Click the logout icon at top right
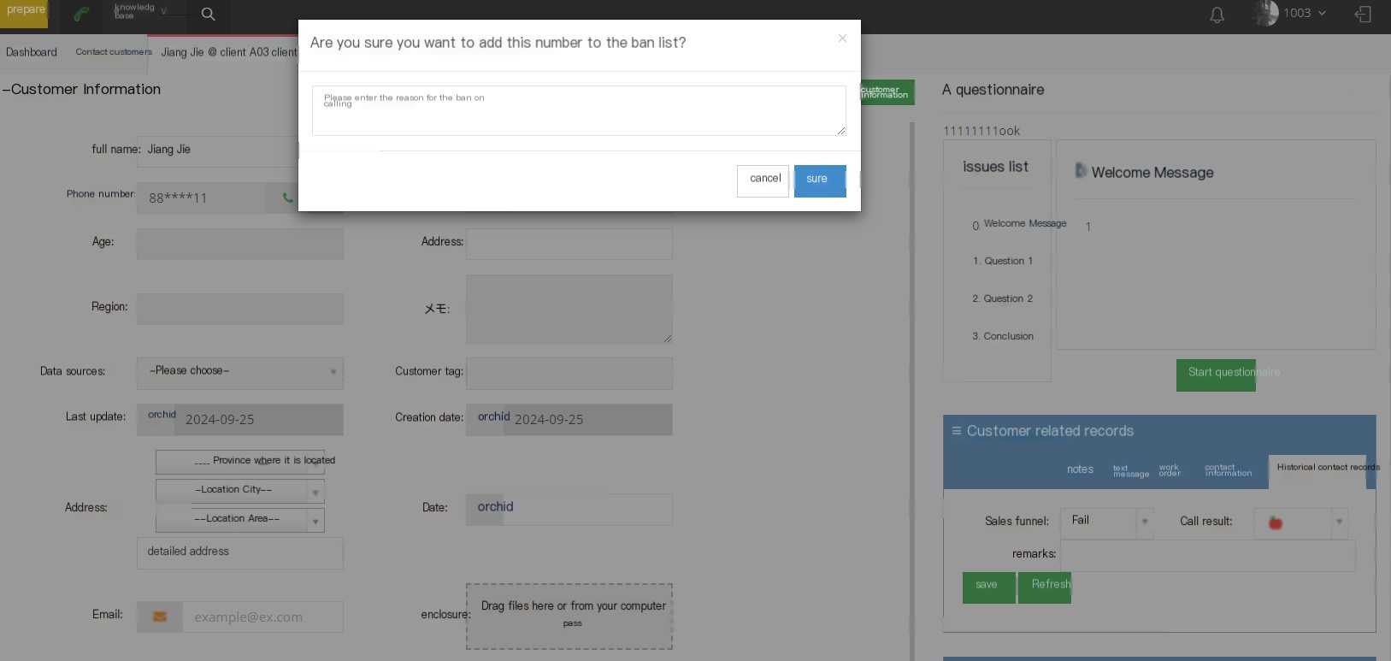Screen dimensions: 1391x661 1363,14
